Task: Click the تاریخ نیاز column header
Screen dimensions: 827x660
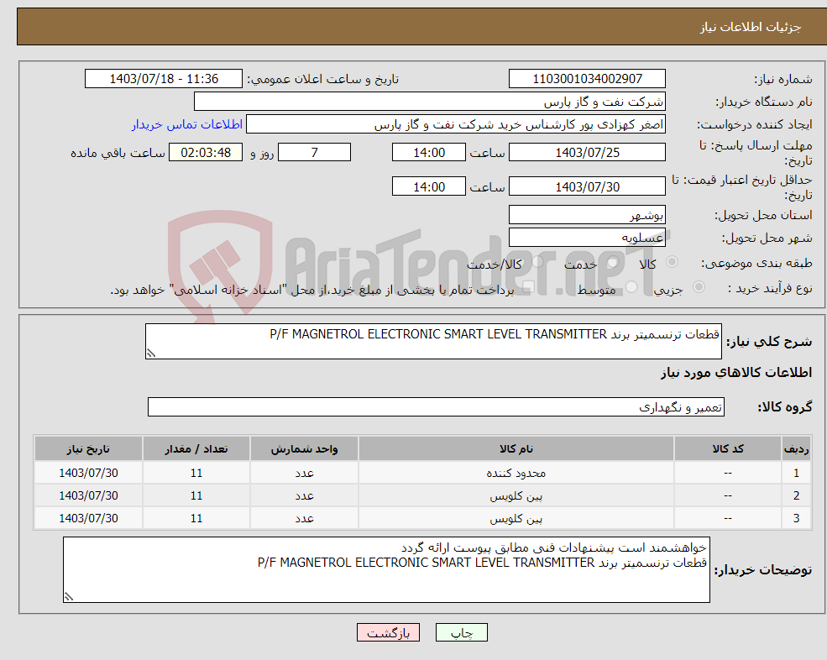Action: [x=88, y=449]
